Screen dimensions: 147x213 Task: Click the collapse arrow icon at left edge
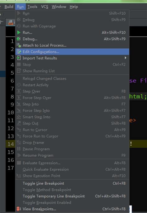2,22
